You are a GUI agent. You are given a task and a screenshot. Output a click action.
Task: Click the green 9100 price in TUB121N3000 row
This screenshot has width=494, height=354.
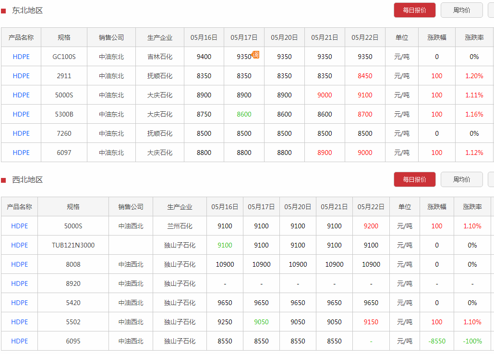coord(225,245)
